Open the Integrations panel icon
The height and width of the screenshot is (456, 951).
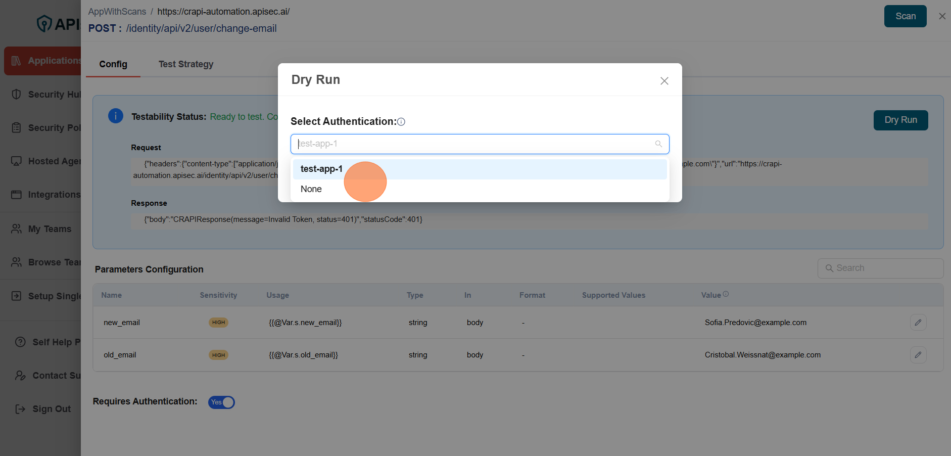[x=16, y=194]
